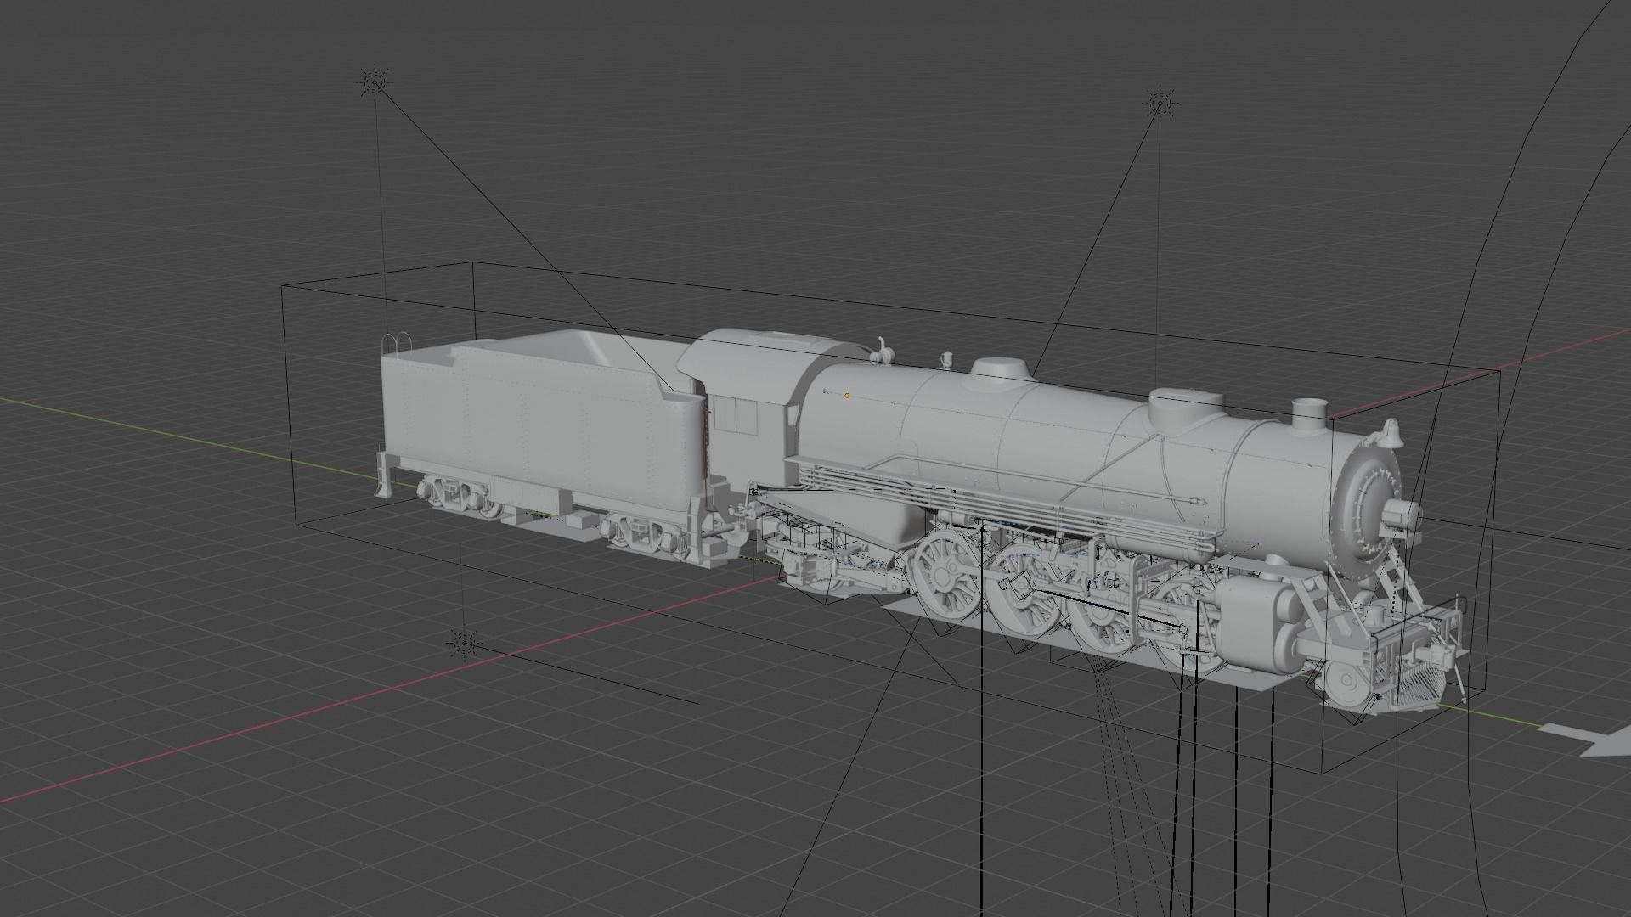Screen dimensions: 1631x917
Task: Select the headlight on the smokebox front
Action: pyautogui.click(x=1402, y=515)
